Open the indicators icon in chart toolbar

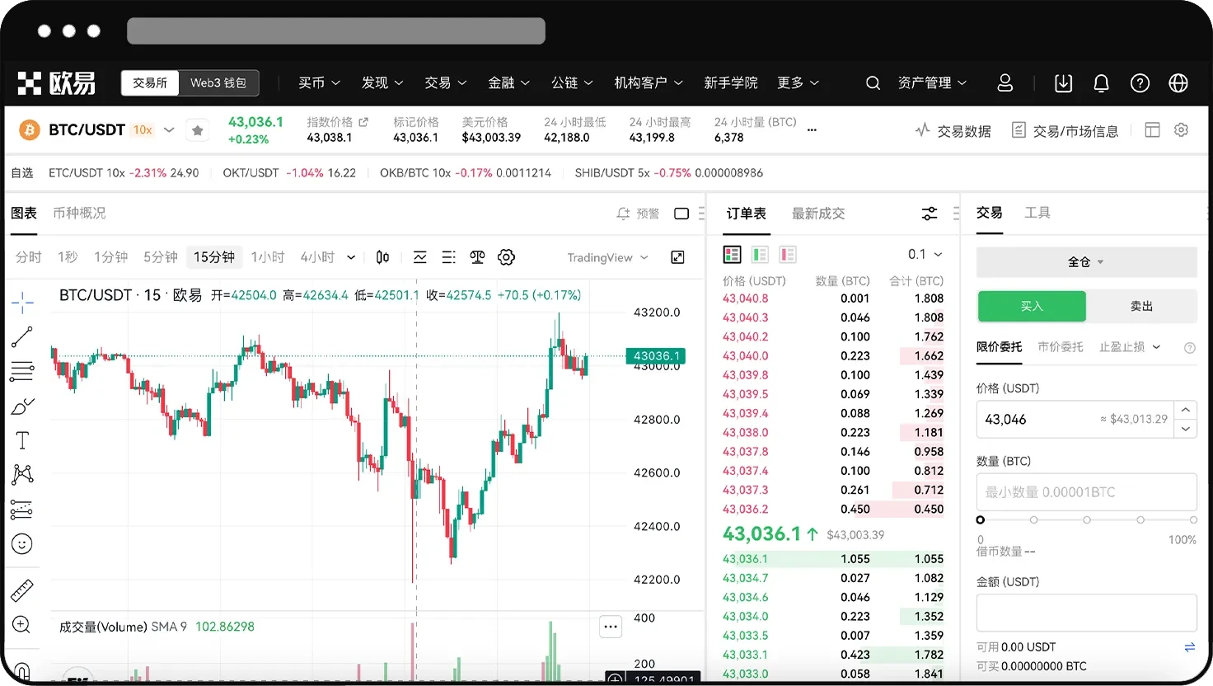[420, 257]
